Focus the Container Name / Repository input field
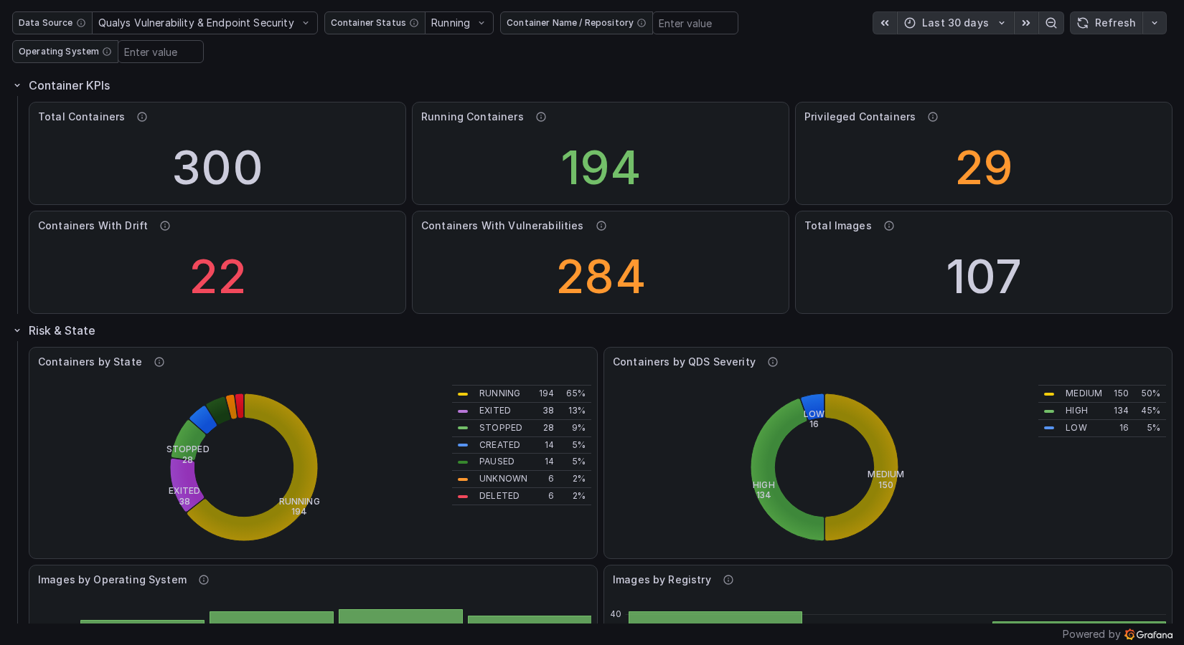Image resolution: width=1184 pixels, height=645 pixels. click(x=695, y=23)
